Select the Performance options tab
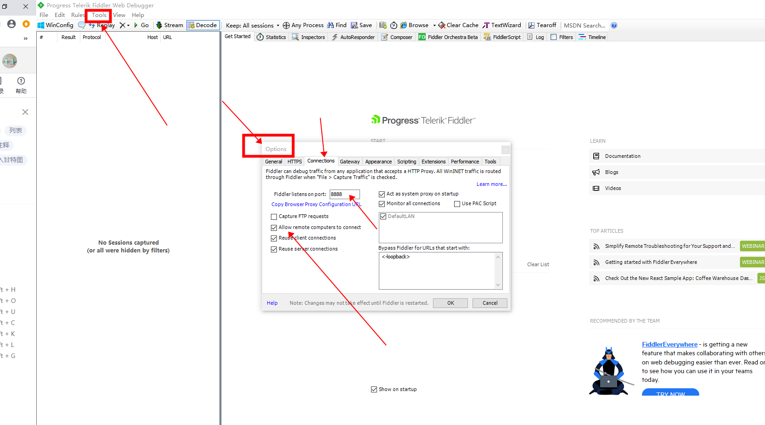This screenshot has height=425, width=765. 465,162
